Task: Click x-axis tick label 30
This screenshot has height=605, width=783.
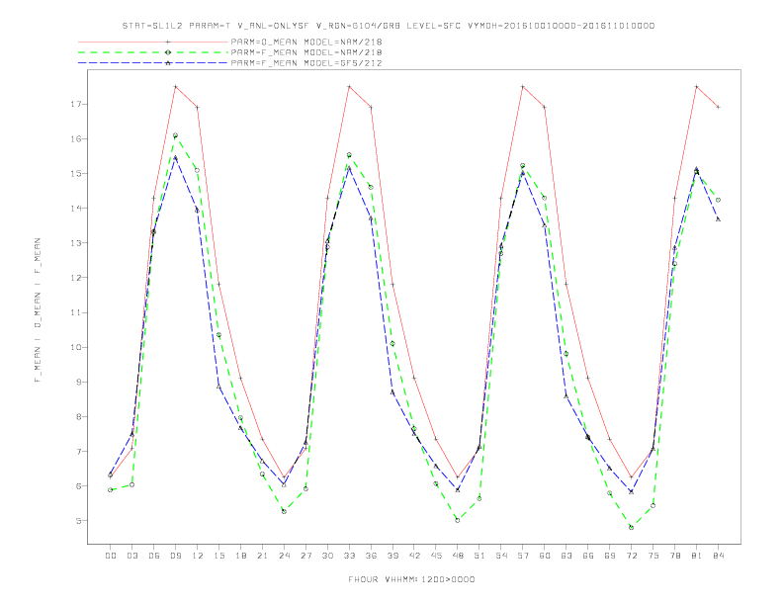Action: point(327,556)
